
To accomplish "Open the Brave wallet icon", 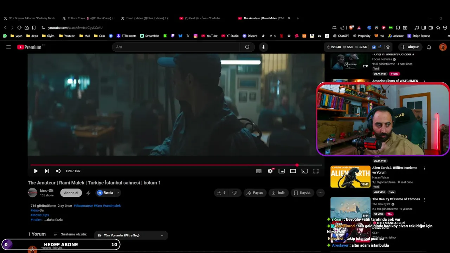I will (x=431, y=28).
